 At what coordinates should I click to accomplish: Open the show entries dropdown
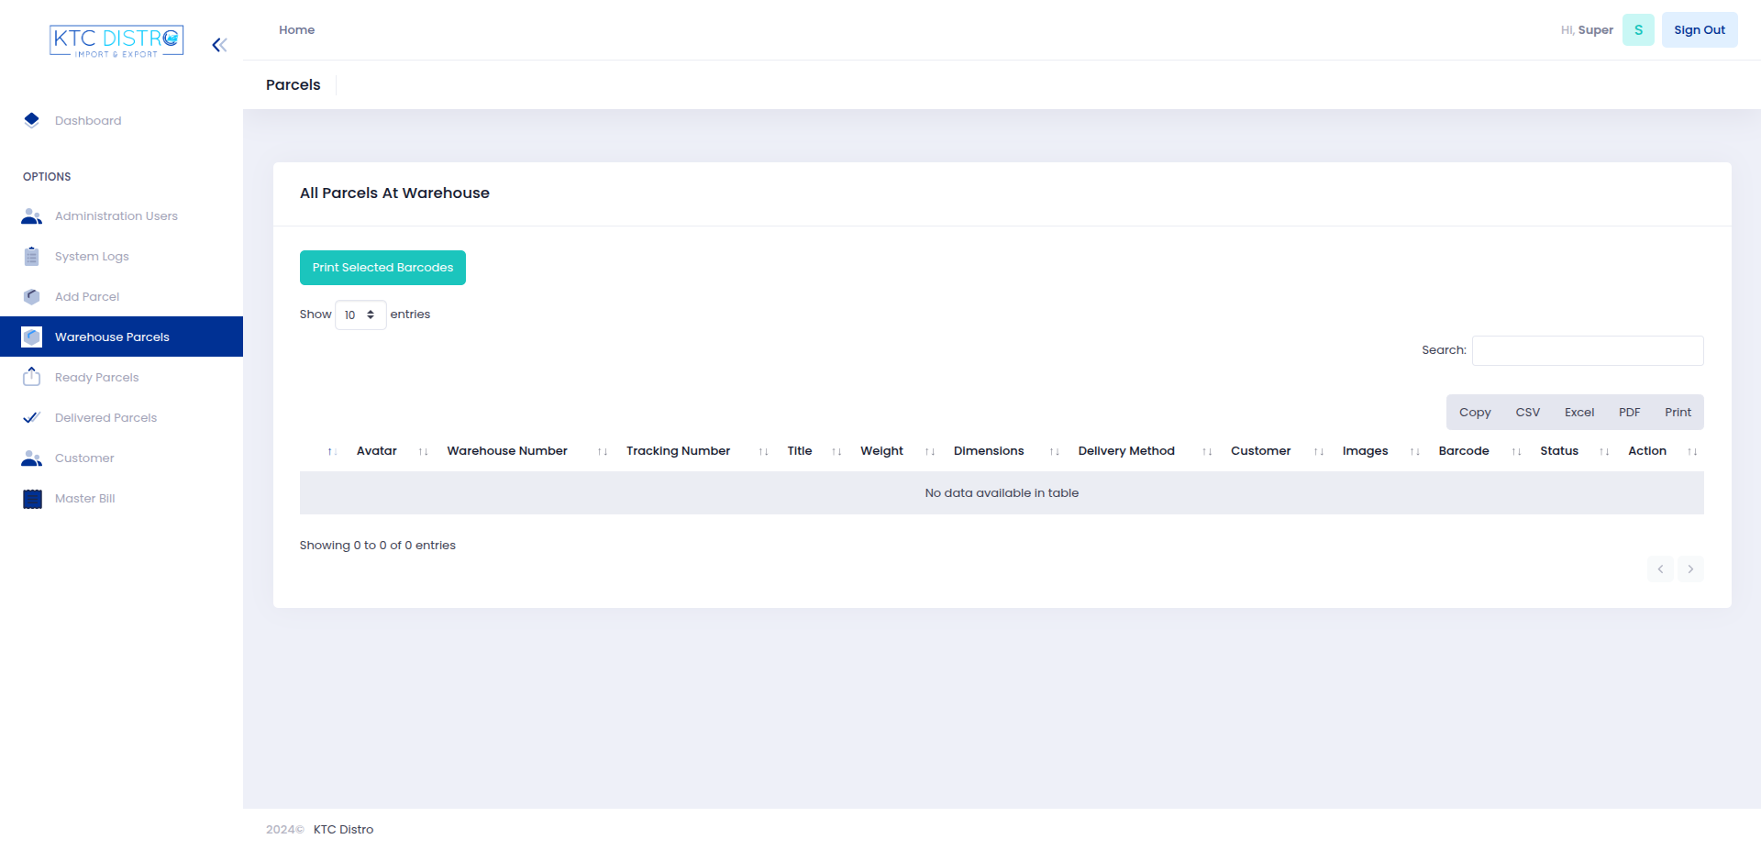pyautogui.click(x=360, y=315)
